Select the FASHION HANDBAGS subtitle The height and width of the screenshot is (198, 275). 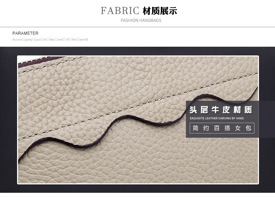tap(141, 21)
